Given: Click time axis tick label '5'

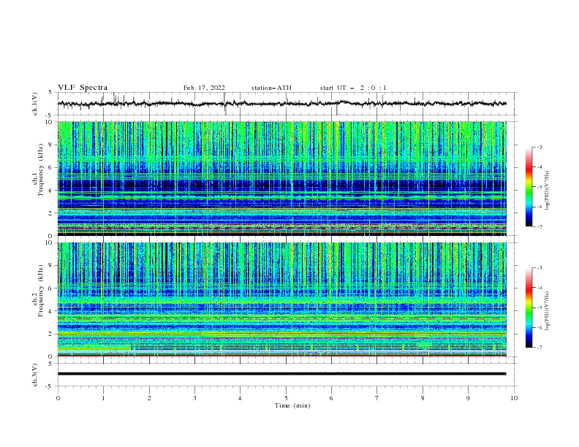Looking at the screenshot, I should (286, 398).
